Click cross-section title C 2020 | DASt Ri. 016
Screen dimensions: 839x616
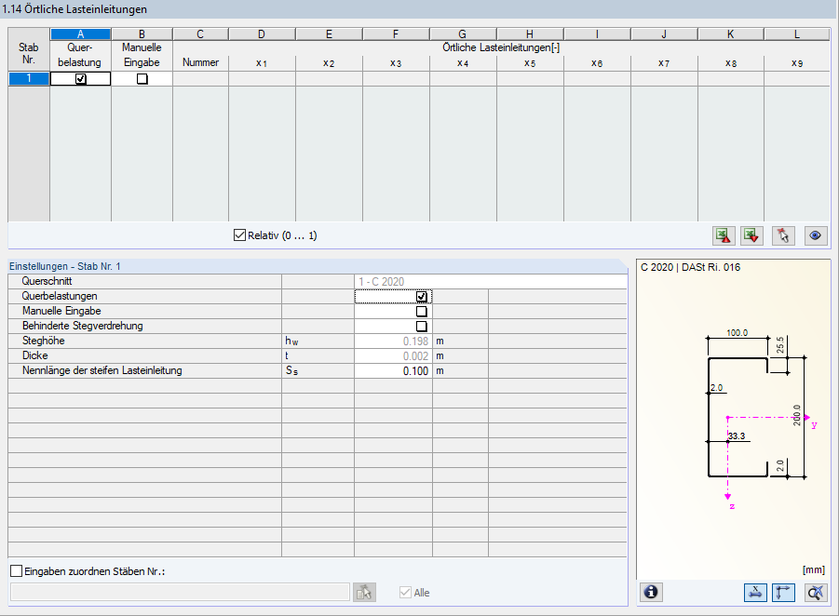[x=690, y=267]
